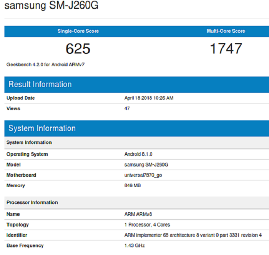Select the '846 MB' memory value
Viewport: 269px width, 255px height.
click(133, 185)
